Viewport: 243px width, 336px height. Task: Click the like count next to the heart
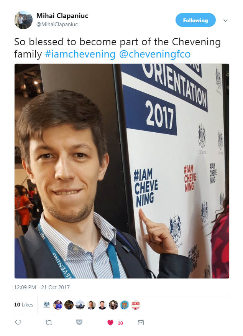[120, 323]
